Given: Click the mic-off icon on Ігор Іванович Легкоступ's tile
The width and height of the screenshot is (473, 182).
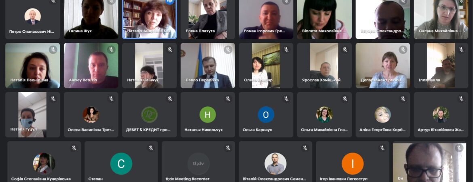Looking at the screenshot, I should [x=382, y=148].
